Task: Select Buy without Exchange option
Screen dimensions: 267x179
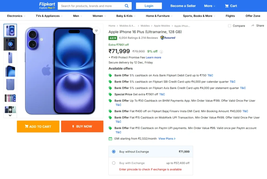Action: [114, 152]
